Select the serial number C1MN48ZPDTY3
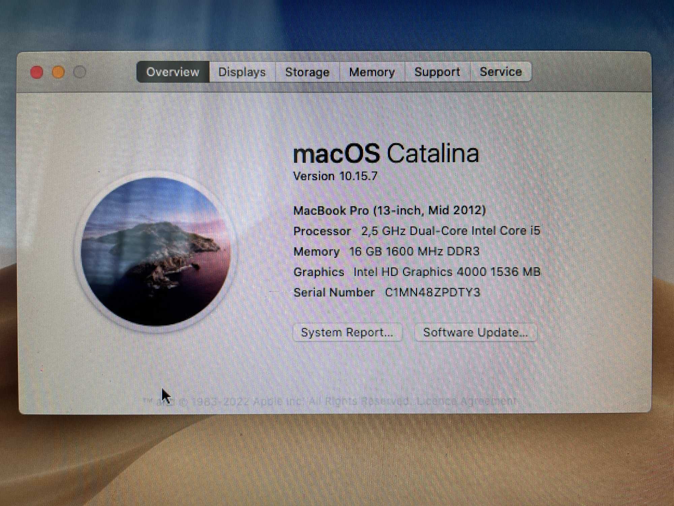674x506 pixels. click(432, 292)
